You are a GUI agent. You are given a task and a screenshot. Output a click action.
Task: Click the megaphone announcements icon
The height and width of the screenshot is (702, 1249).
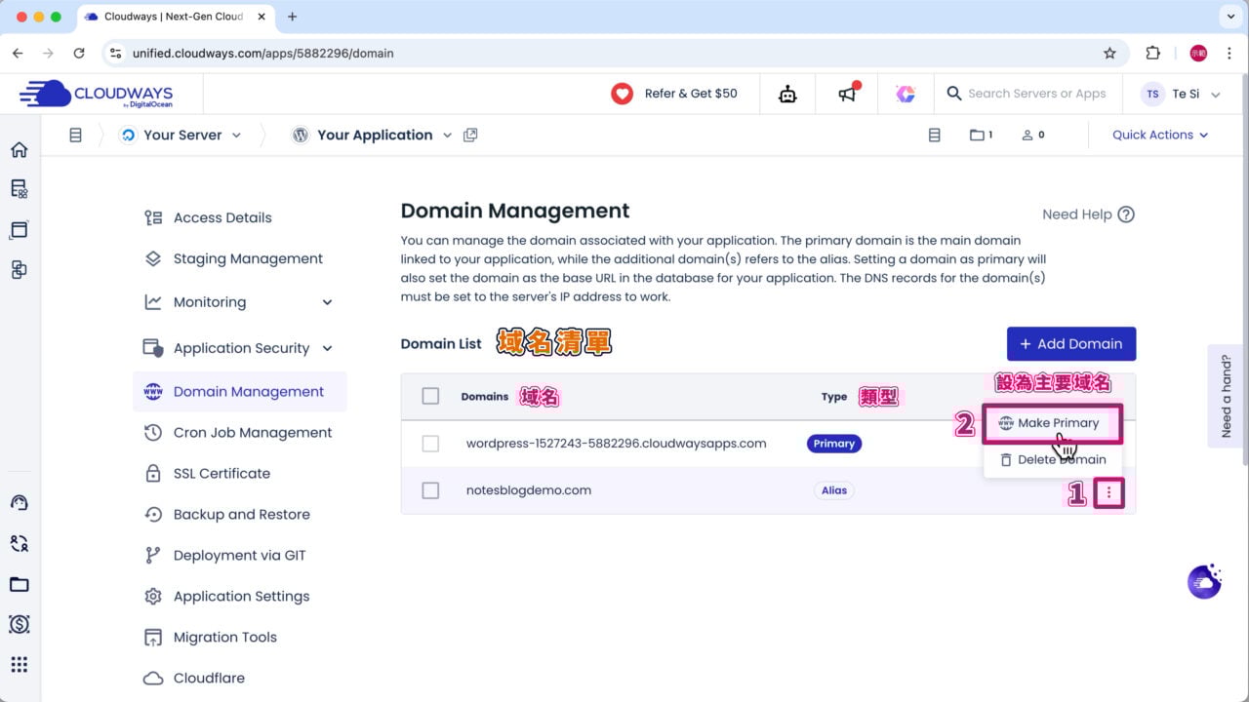847,94
